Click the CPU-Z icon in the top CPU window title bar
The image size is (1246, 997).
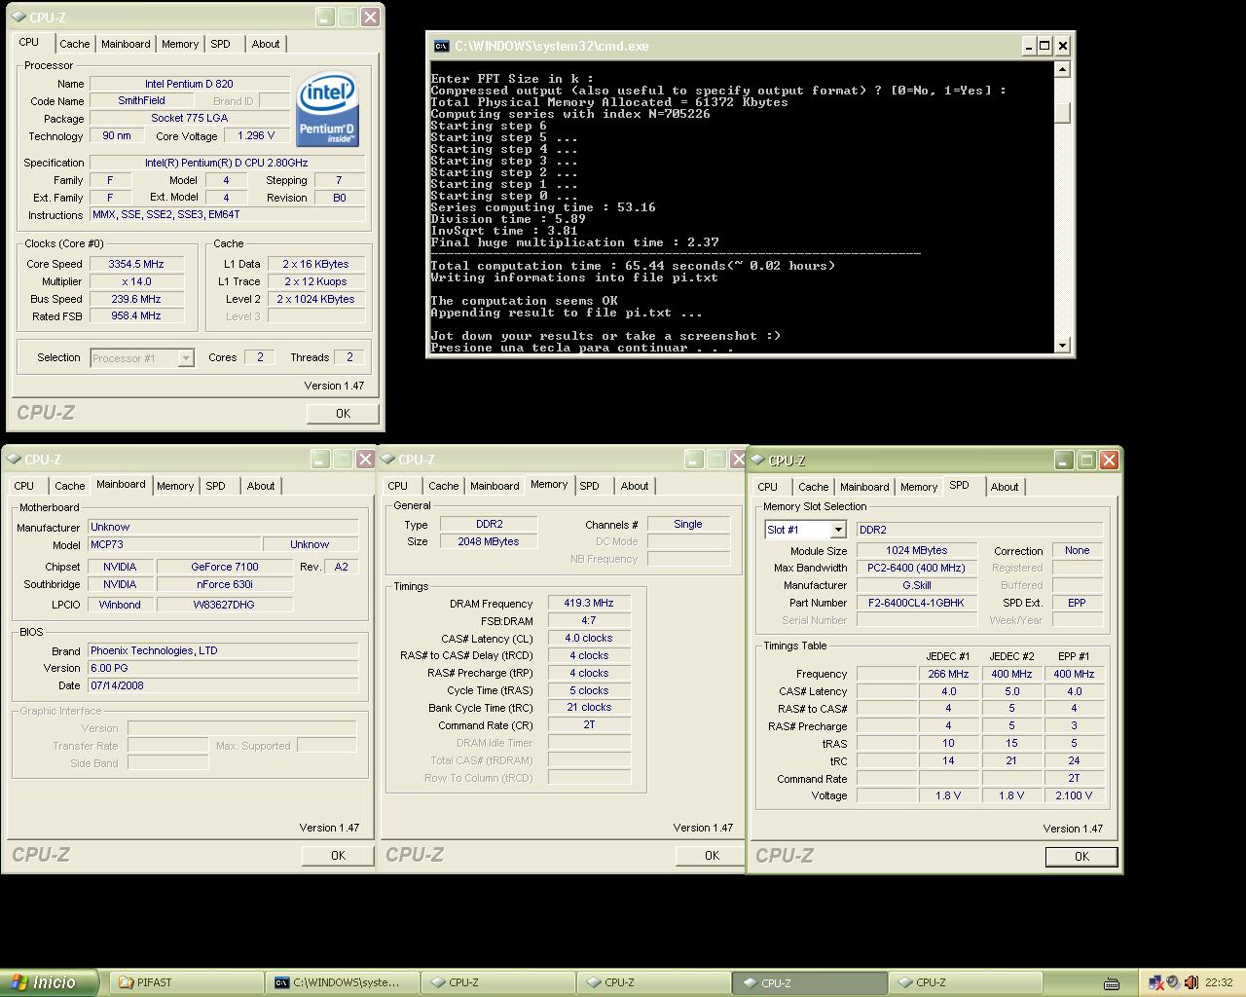(18, 18)
